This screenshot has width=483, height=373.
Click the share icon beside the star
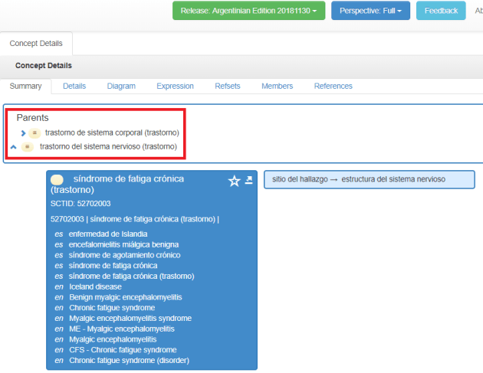click(249, 181)
